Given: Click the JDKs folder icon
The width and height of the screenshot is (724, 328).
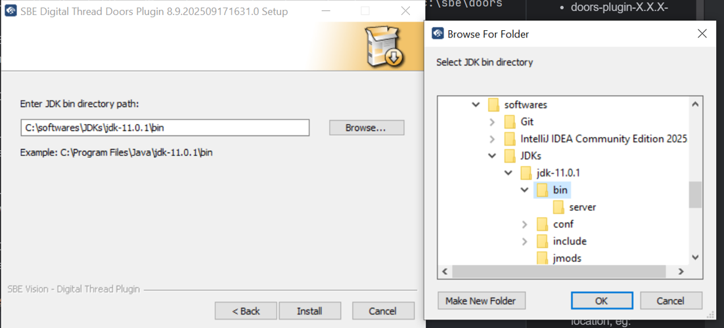Looking at the screenshot, I should coord(510,156).
